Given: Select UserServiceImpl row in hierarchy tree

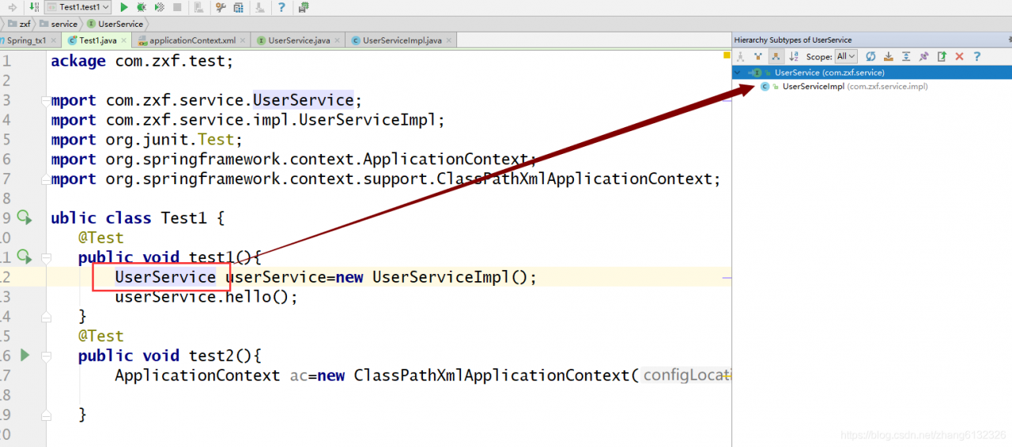Looking at the screenshot, I should click(871, 86).
